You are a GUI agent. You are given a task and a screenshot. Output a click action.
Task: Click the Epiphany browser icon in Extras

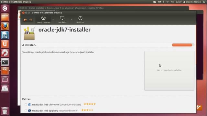[x=29, y=111]
